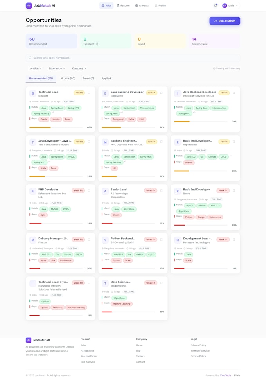The width and height of the screenshot is (266, 377).
Task: Click the R avatar on RapidBrains card
Action: tap(178, 142)
